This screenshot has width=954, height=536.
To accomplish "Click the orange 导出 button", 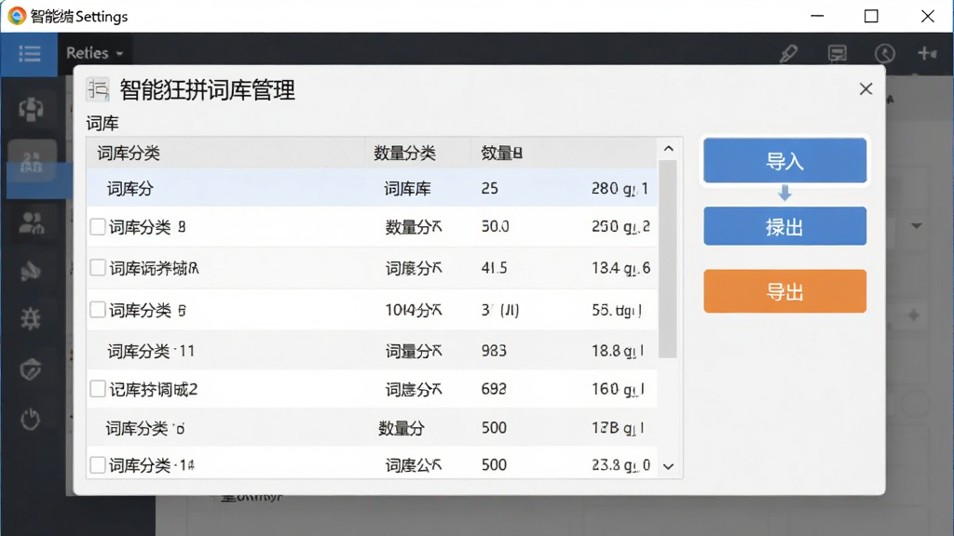I will 784,291.
